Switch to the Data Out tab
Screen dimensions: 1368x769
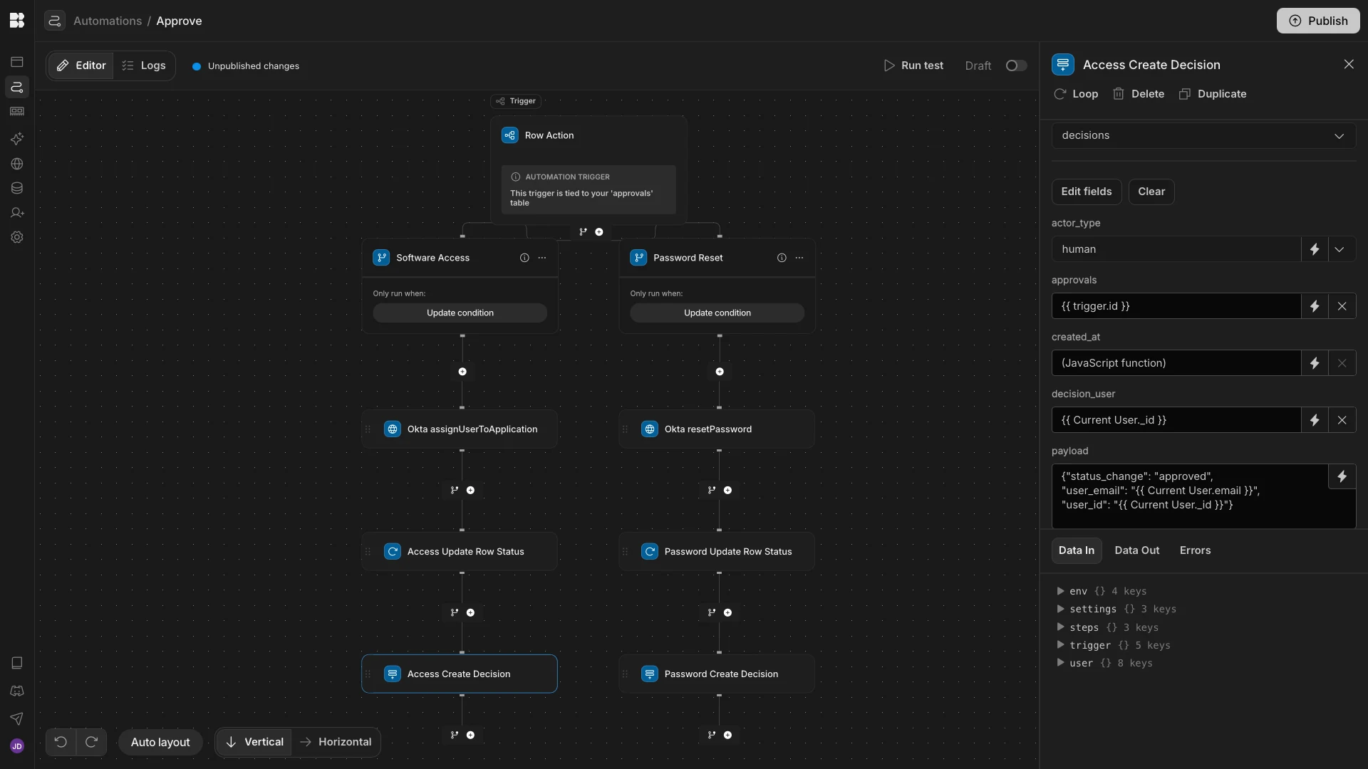tap(1136, 550)
